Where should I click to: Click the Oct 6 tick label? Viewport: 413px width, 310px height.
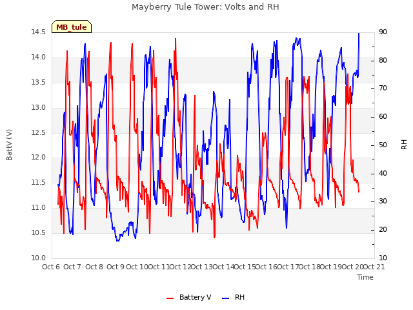51,267
